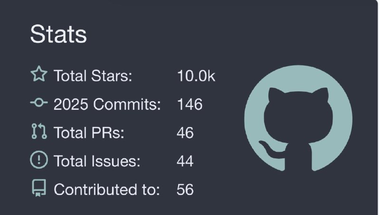Select the Total PRs label
The image size is (380, 215).
click(x=89, y=133)
